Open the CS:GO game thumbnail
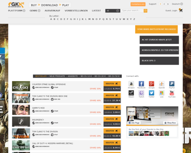 [21, 86]
